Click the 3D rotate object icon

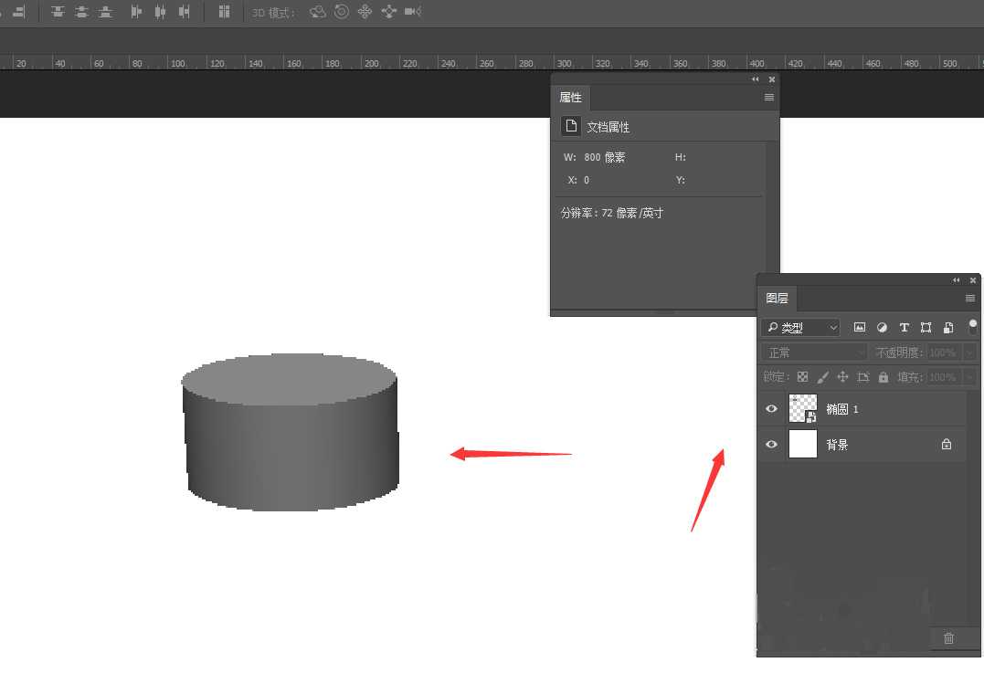coord(318,12)
